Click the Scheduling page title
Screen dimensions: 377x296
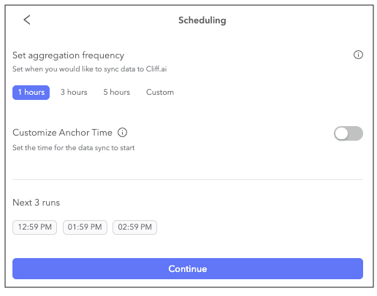pyautogui.click(x=202, y=20)
